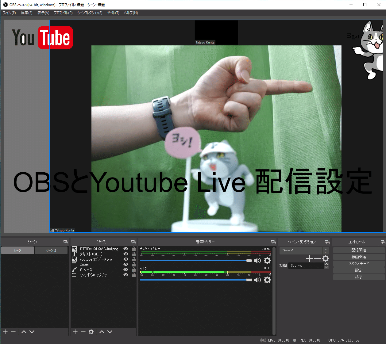Image resolution: width=386 pixels, height=344 pixels.
Task: Open the ツール(T) menu
Action: pyautogui.click(x=113, y=13)
